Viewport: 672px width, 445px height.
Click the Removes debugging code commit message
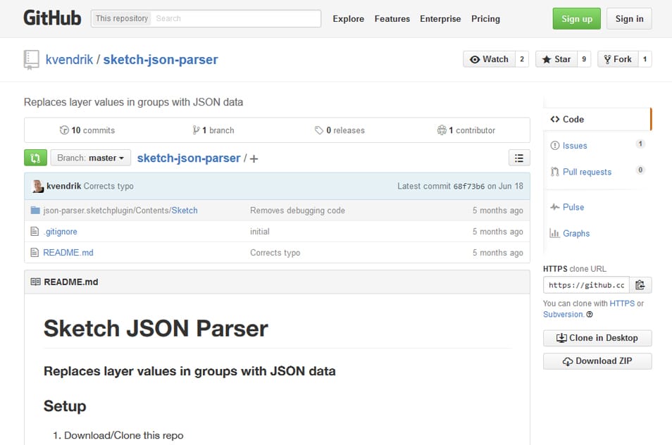click(297, 211)
